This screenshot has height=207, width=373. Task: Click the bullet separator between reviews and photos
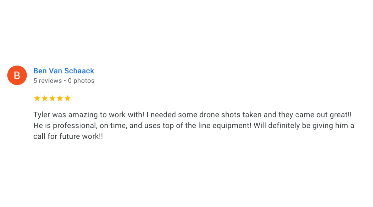pos(65,81)
